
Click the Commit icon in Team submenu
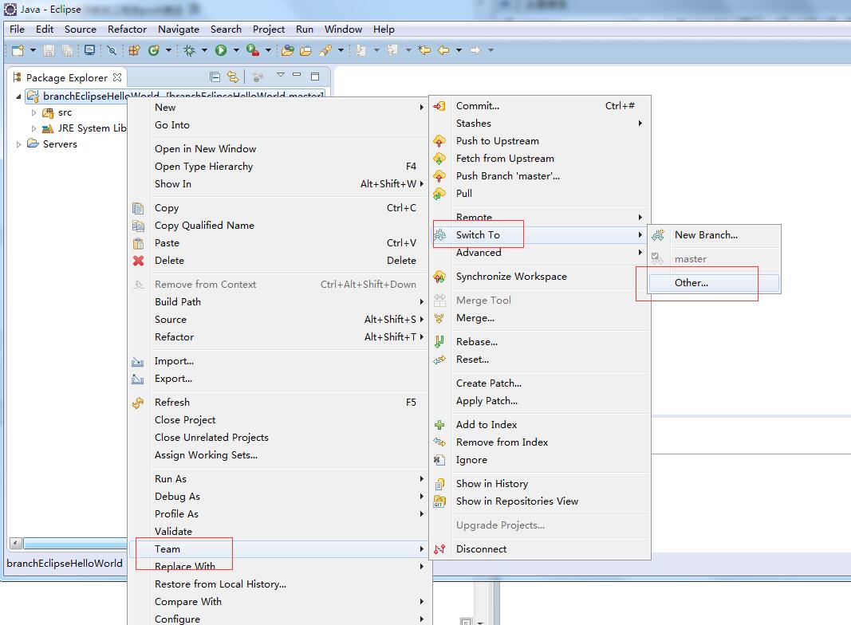click(x=439, y=106)
